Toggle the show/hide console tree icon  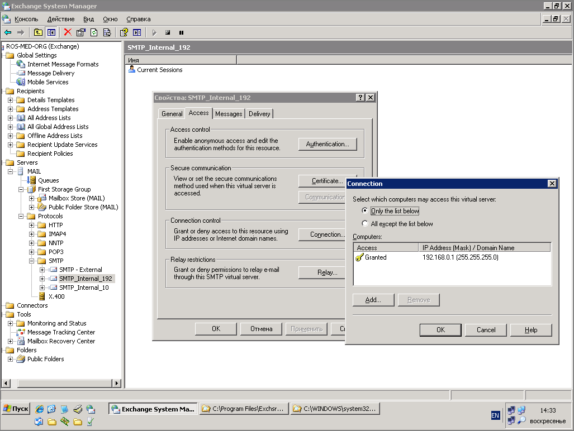[51, 32]
